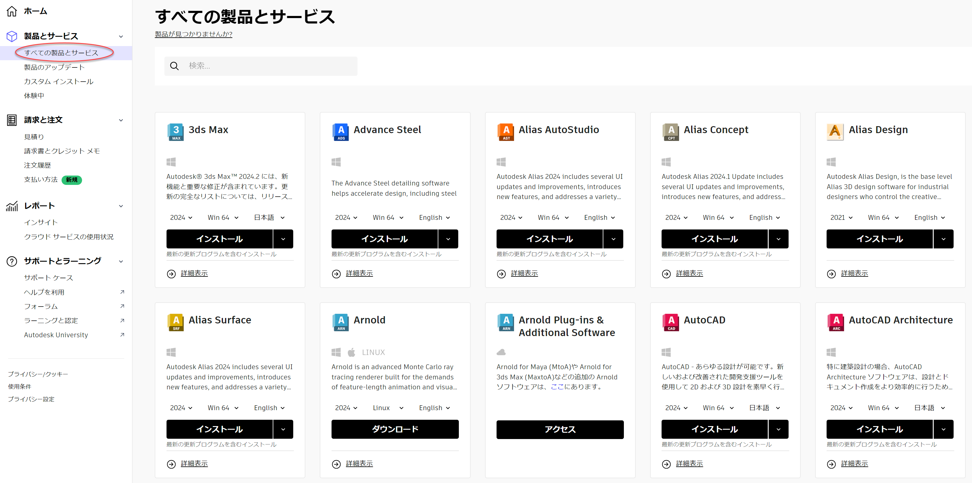Open プライバシー/クッキー footer link
972x483 pixels.
click(x=38, y=374)
